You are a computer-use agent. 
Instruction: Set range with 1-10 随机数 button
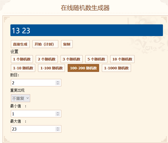click(x=23, y=68)
